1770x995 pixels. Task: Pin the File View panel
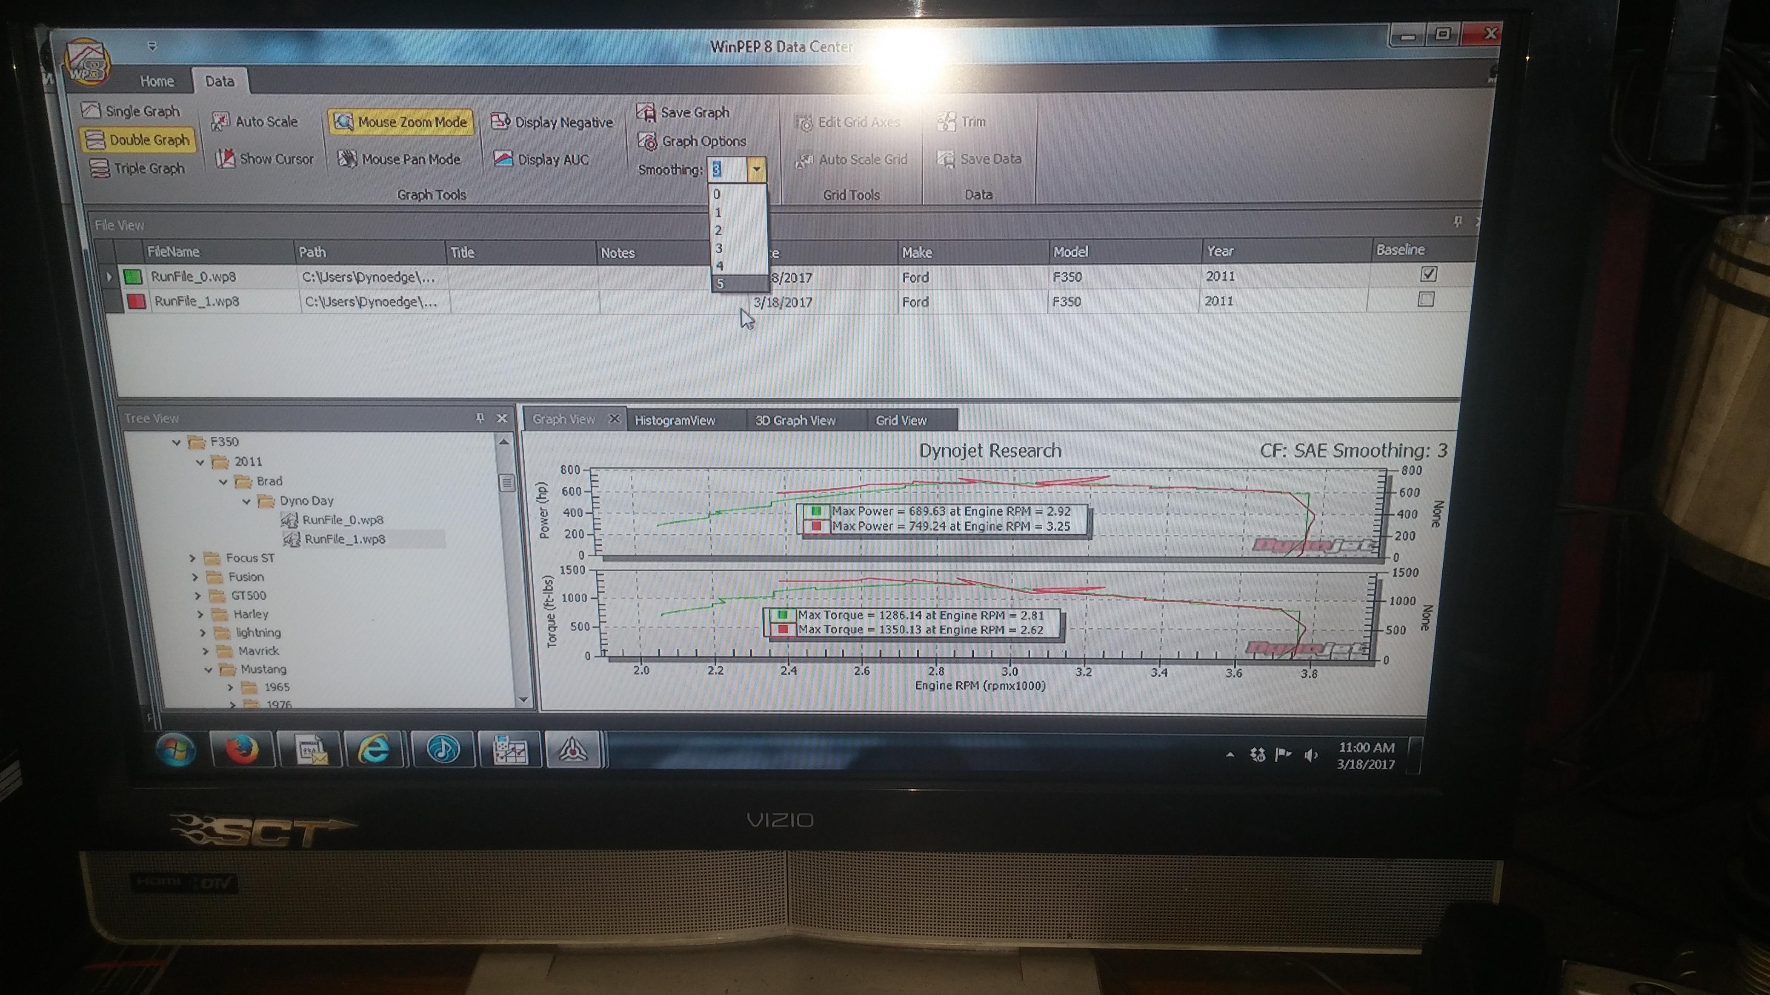pos(1457,222)
